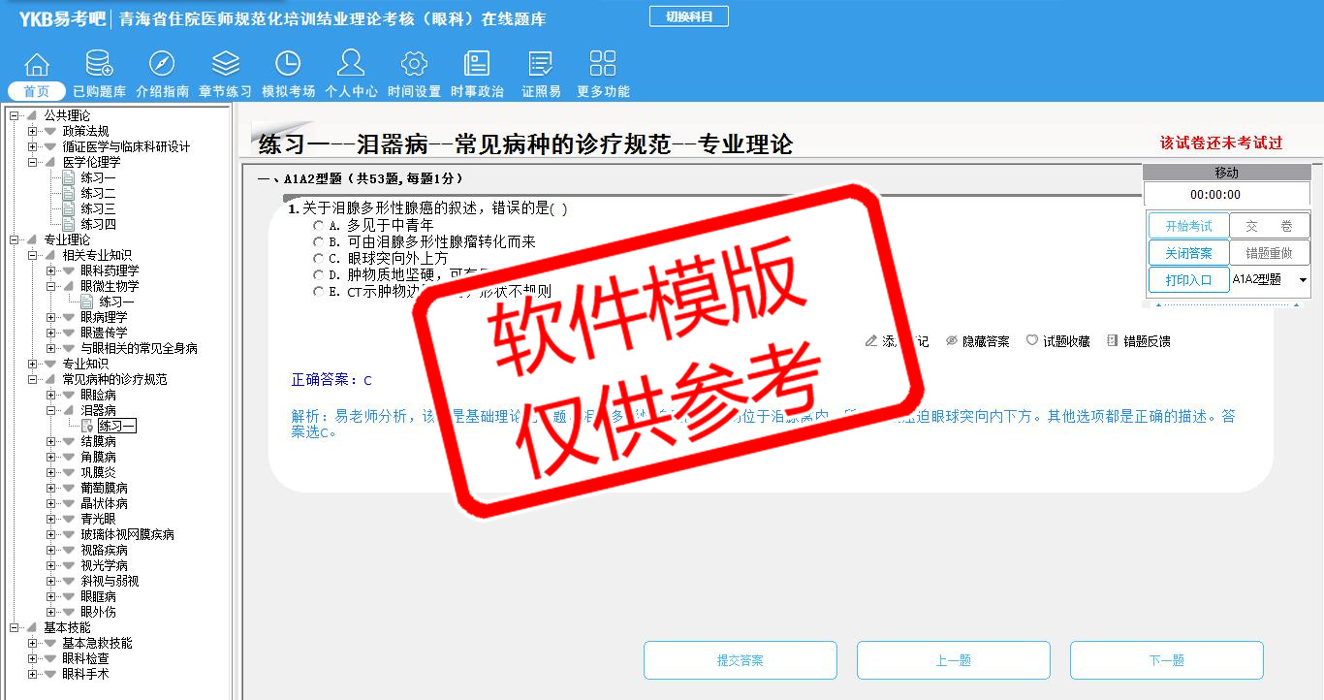This screenshot has height=700, width=1324.
Task: Expand the 基本急救技能 tree node
Action: coord(33,644)
